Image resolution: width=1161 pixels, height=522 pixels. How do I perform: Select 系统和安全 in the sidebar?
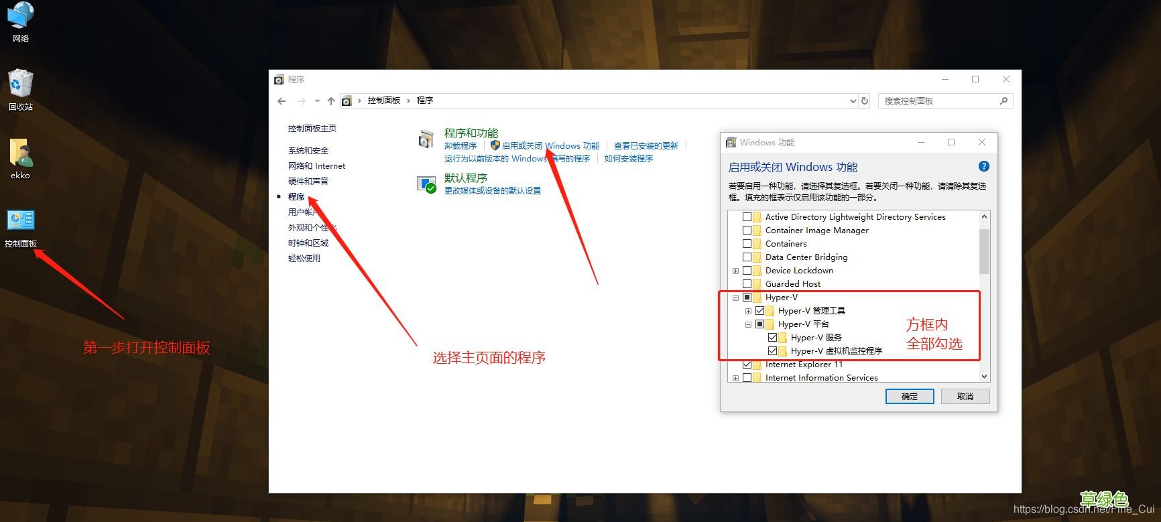coord(308,151)
